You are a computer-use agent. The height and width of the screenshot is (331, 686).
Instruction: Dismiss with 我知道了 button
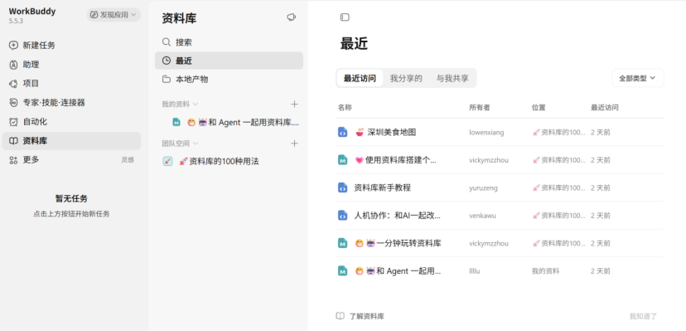643,316
